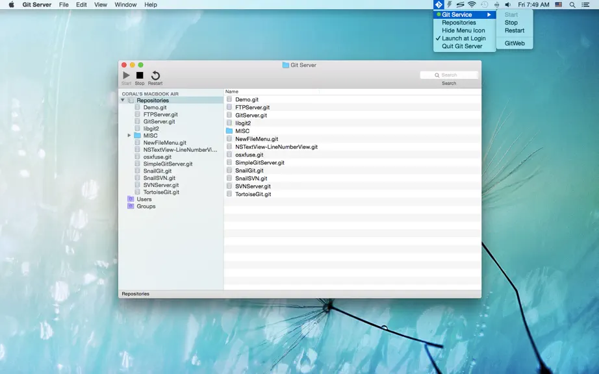This screenshot has height=374, width=599.
Task: Select NSTextView-LineNumberView.git row in file list
Action: coord(352,147)
